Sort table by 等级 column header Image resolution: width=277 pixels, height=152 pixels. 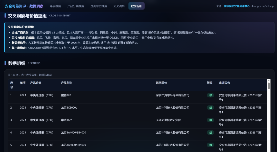pyautogui.click(x=210, y=83)
